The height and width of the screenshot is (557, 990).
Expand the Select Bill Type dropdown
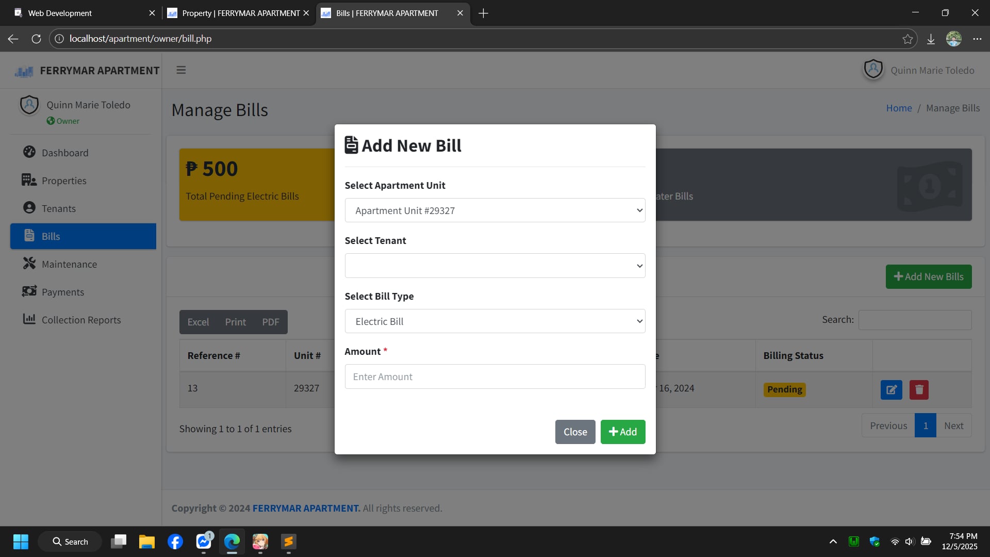[x=494, y=321]
